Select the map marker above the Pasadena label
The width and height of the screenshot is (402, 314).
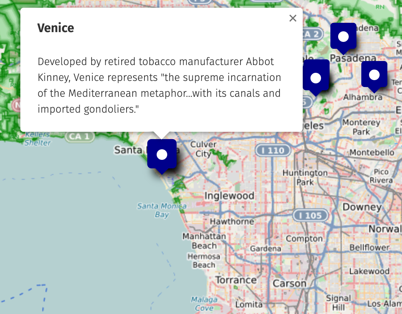click(343, 37)
